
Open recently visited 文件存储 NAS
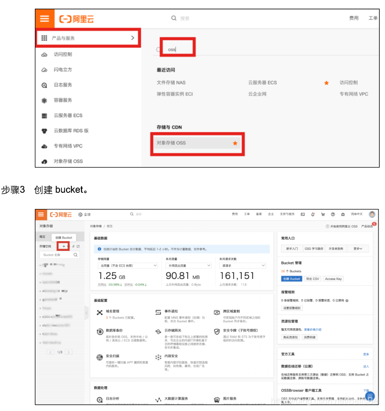(x=171, y=83)
